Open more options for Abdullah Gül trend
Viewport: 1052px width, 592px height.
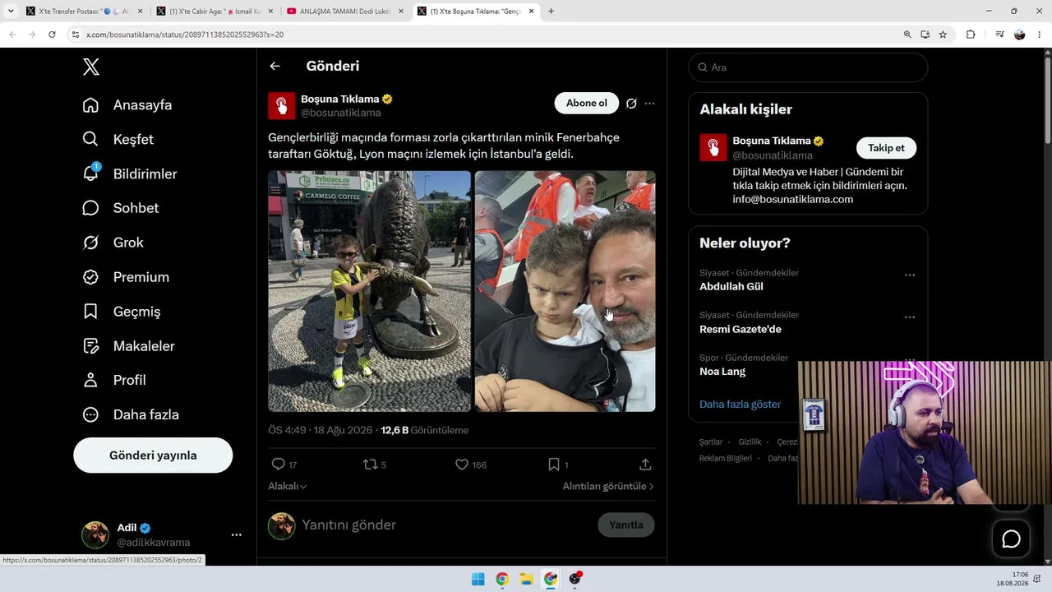(910, 275)
